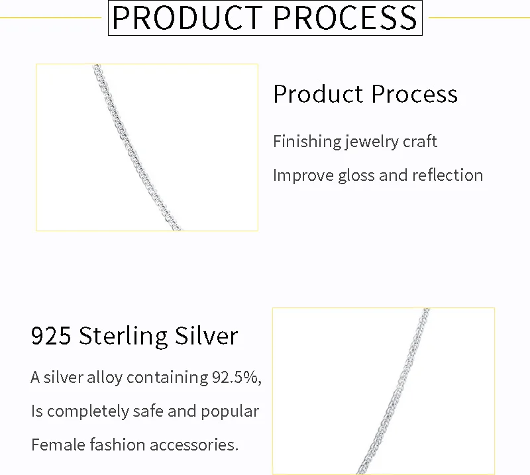Click the word 'PRODUCT' in the banner
Viewport: 530px width, 475px height.
tap(187, 18)
